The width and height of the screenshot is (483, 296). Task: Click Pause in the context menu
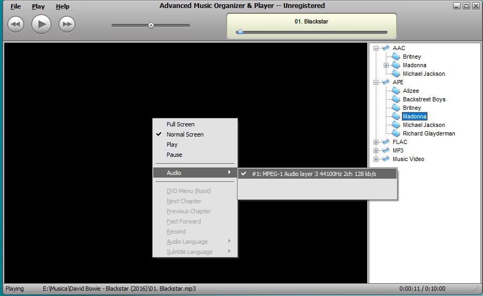174,155
